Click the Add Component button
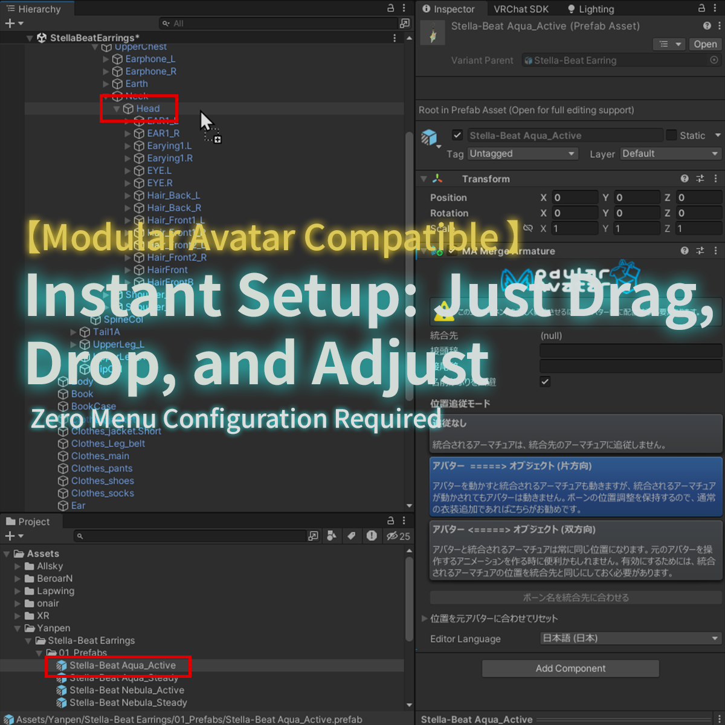The width and height of the screenshot is (725, 725). click(x=570, y=668)
